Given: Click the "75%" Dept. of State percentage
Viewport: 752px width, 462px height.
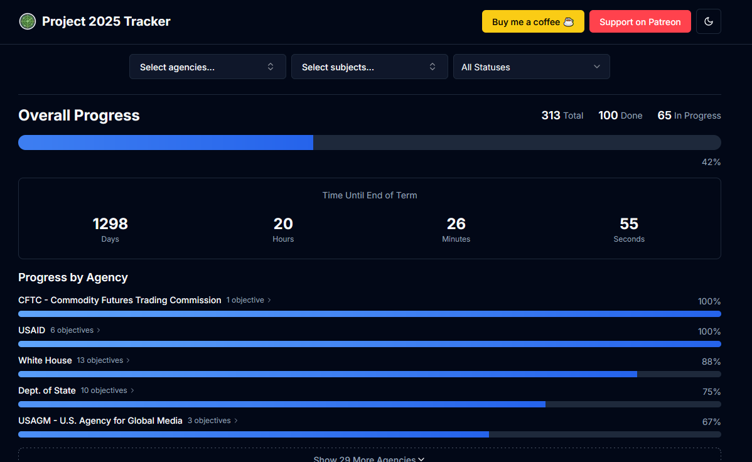Looking at the screenshot, I should (x=711, y=392).
